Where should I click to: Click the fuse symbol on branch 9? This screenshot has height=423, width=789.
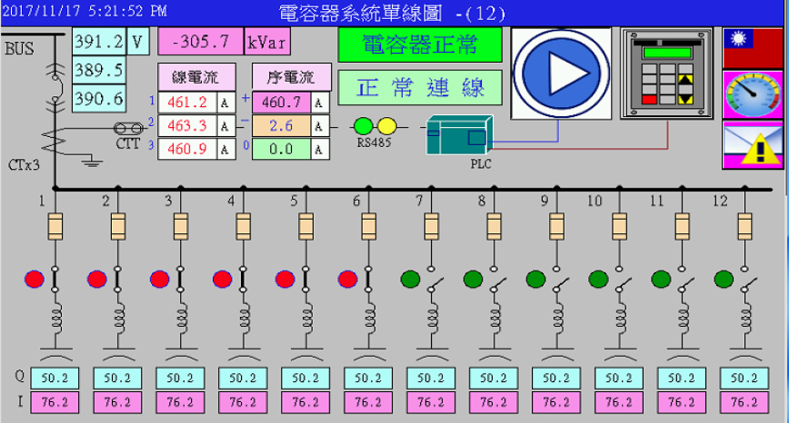(556, 223)
